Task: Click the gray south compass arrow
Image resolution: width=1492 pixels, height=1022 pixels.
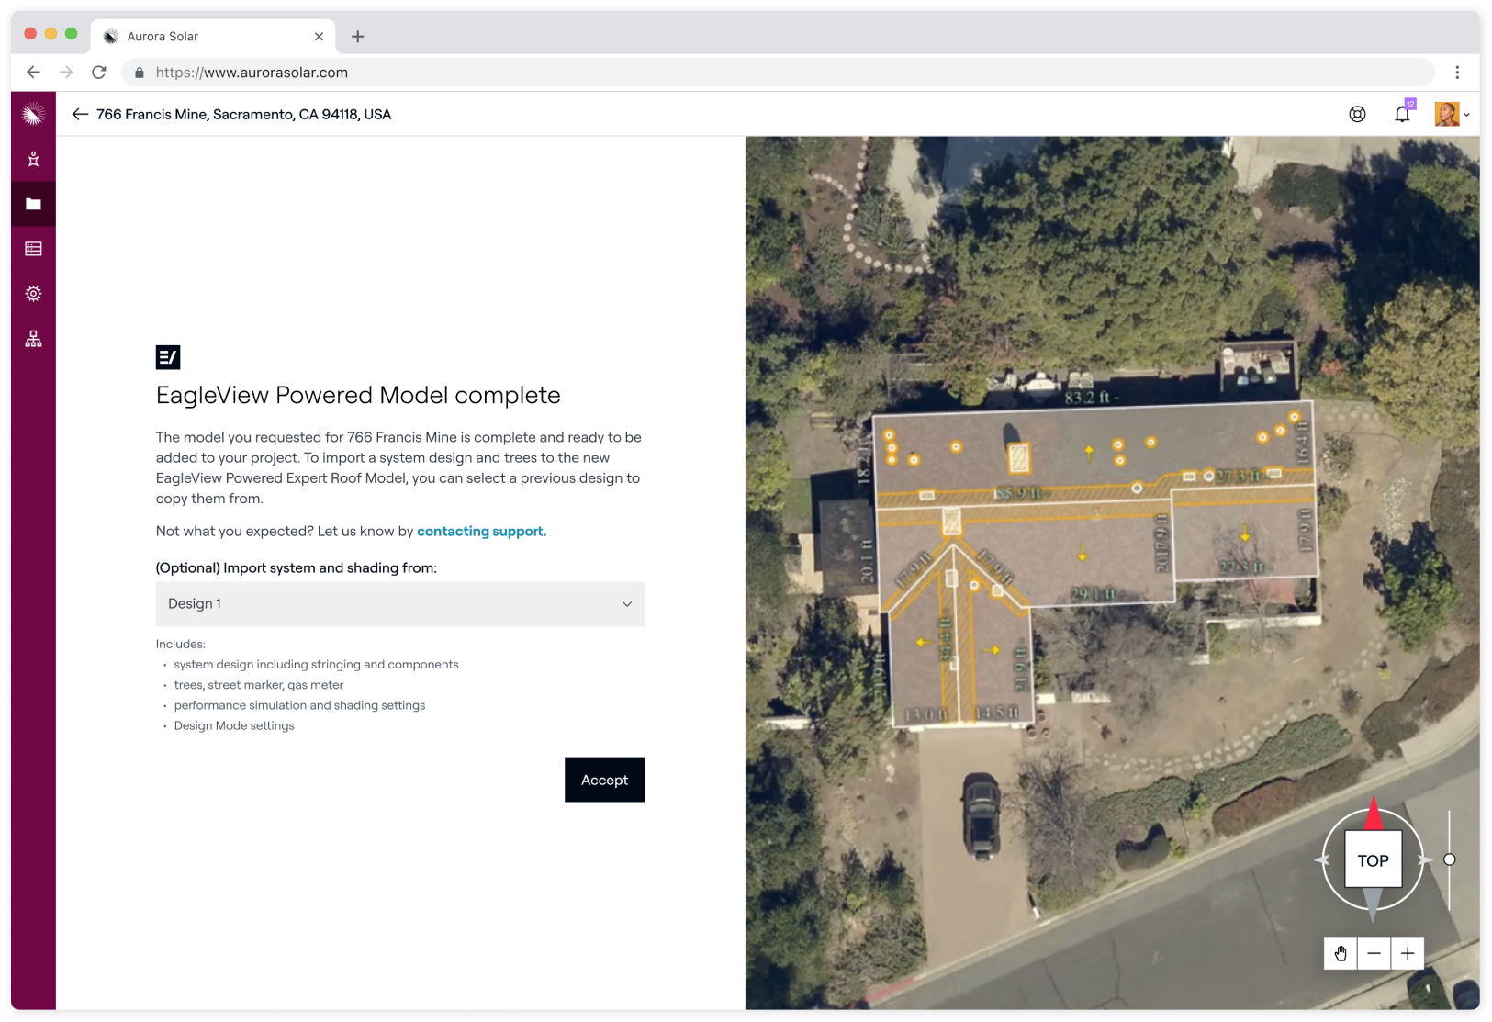Action: coord(1373,905)
